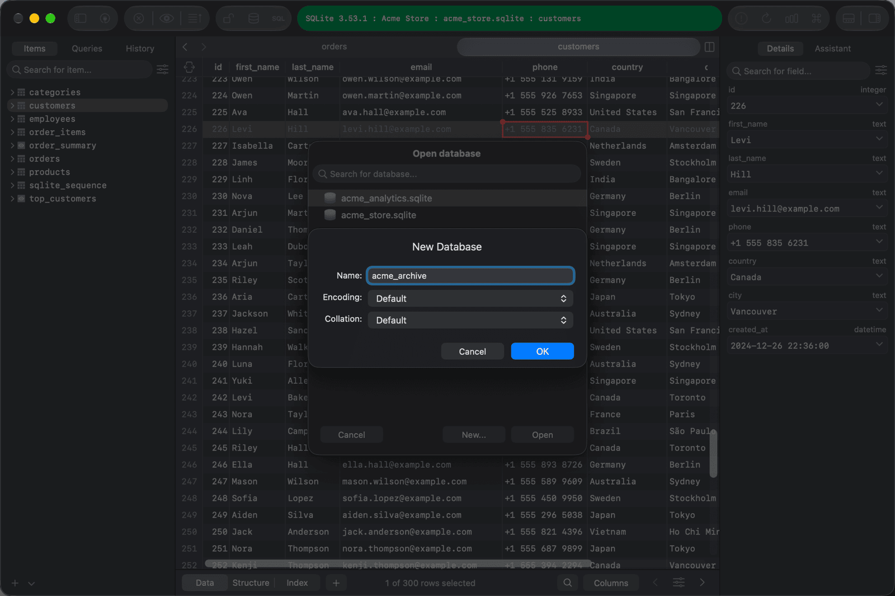The height and width of the screenshot is (596, 895).
Task: Open filter settings next to item search
Action: coord(162,69)
